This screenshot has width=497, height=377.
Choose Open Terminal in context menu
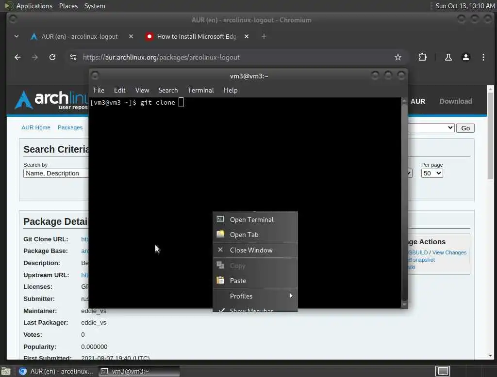255,220
